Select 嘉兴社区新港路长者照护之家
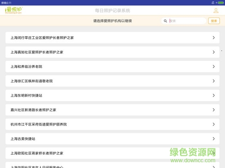The height and width of the screenshot is (168, 225). point(112,110)
